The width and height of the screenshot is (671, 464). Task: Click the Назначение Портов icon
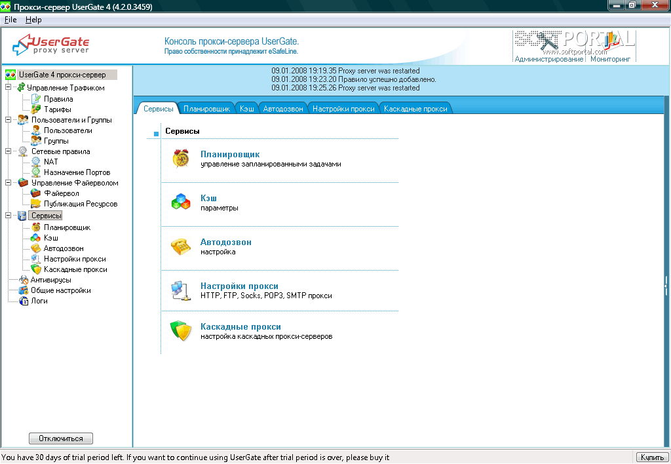[x=36, y=172]
